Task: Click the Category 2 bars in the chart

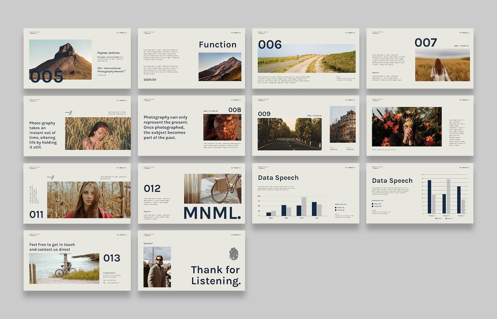Action: (446, 196)
